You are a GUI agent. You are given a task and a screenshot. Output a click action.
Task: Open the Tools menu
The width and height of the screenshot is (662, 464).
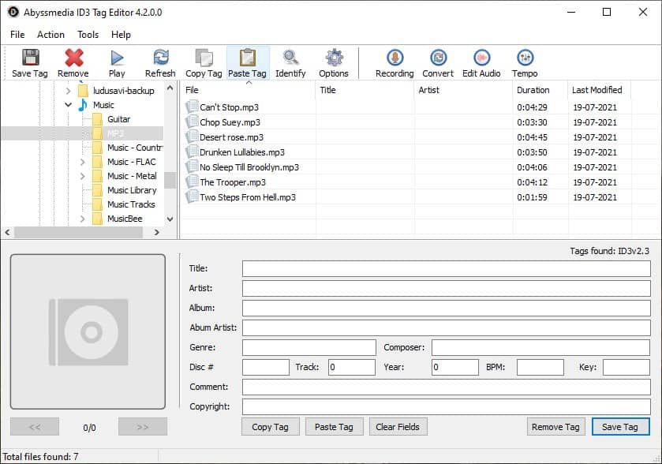(88, 35)
